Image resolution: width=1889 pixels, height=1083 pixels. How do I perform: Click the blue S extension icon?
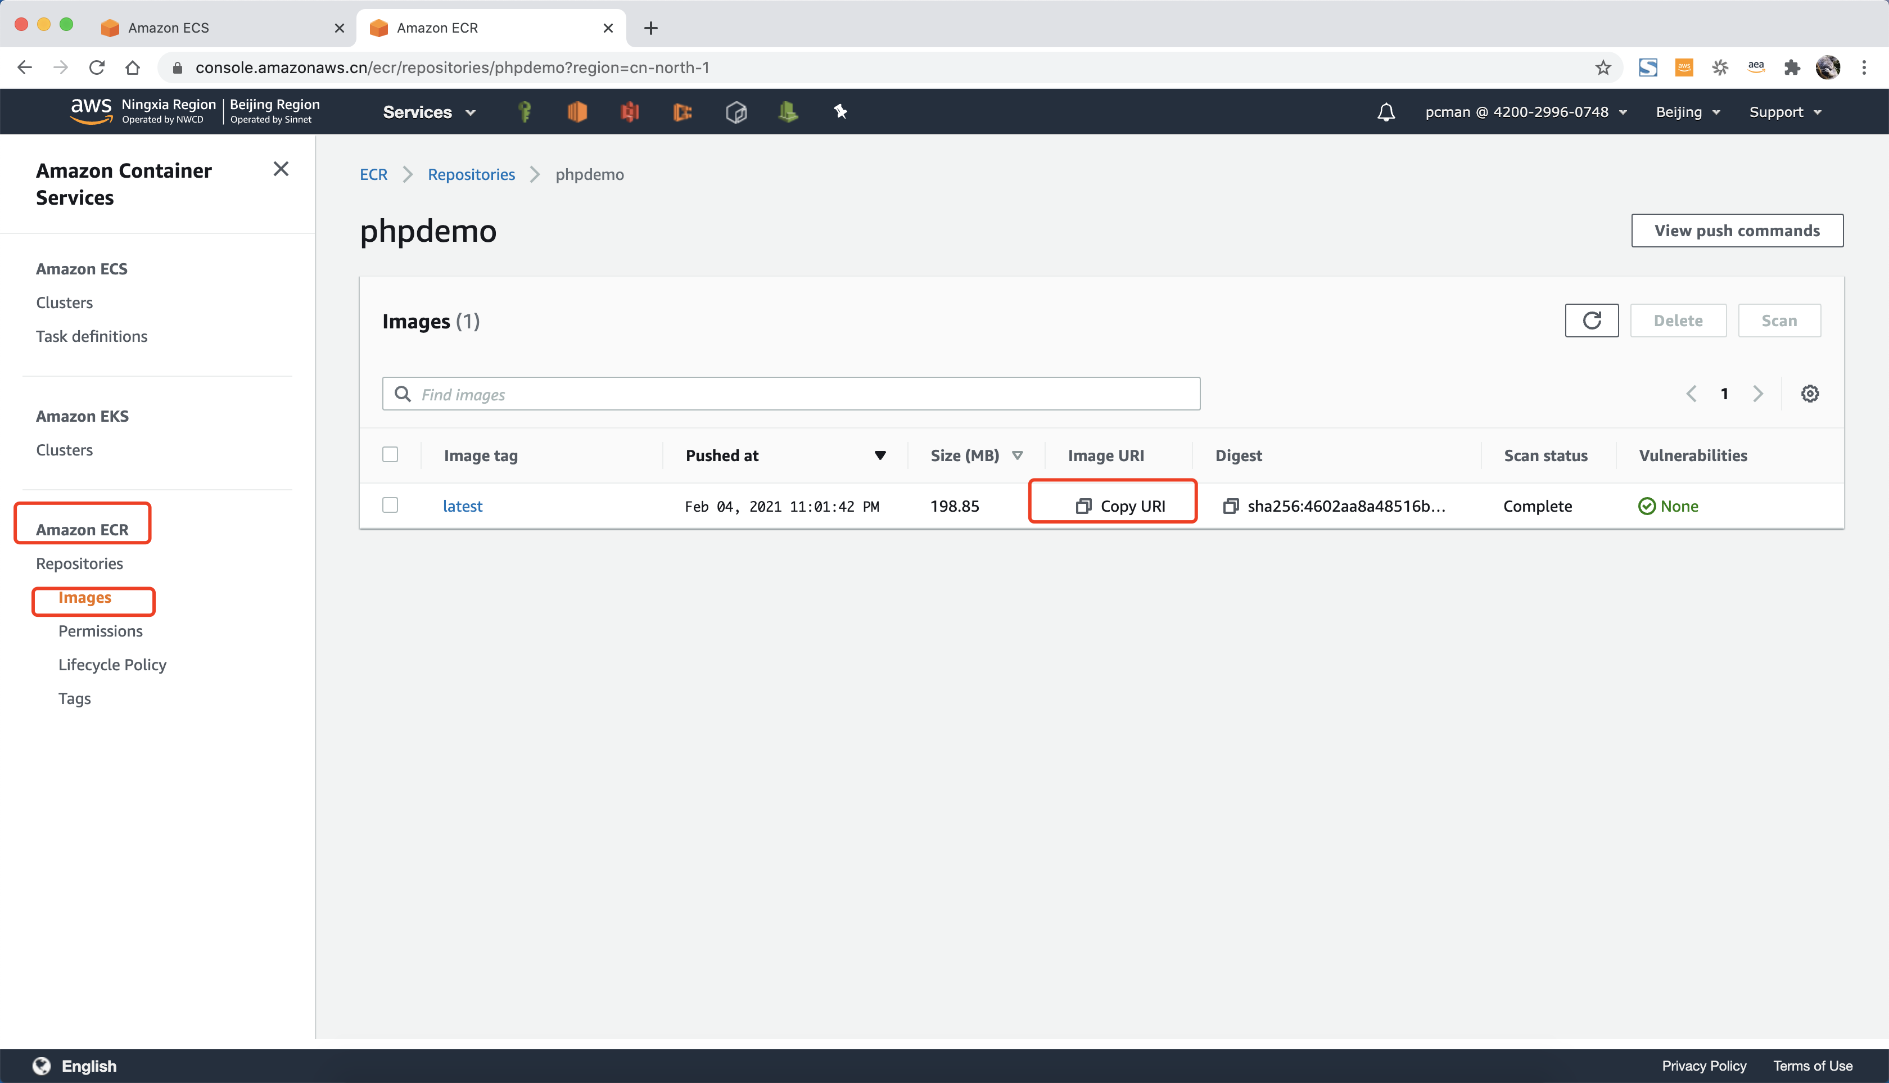click(x=1648, y=67)
